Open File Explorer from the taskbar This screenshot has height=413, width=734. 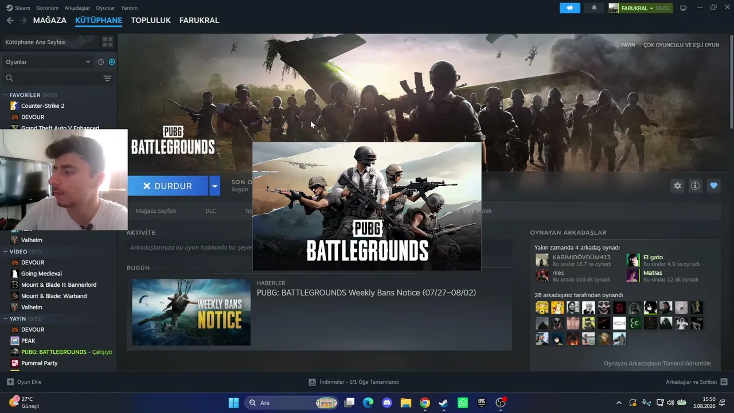tap(406, 403)
